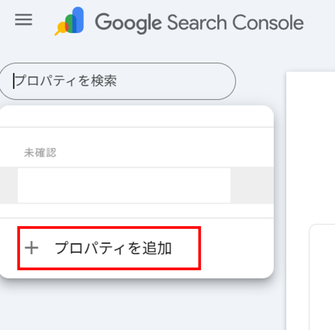The image size is (335, 330).
Task: Focus the プロパティを検索 search field
Action: [118, 81]
